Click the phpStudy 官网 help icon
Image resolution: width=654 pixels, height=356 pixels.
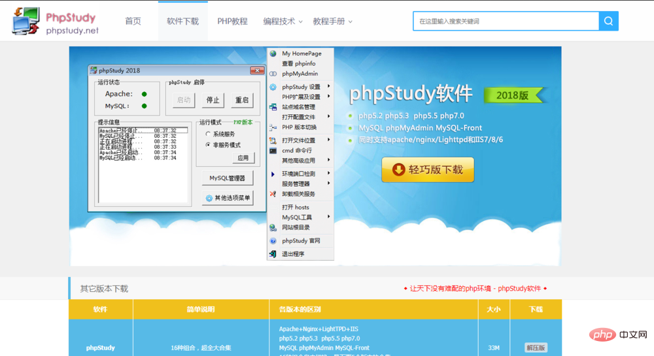click(273, 240)
